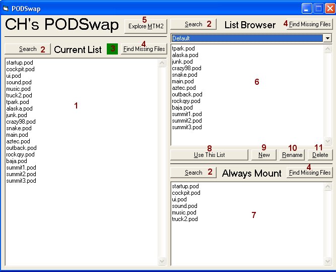Viewport: 336px width, 272px height.
Task: Select startup.pod in Current List
Action: pyautogui.click(x=20, y=63)
